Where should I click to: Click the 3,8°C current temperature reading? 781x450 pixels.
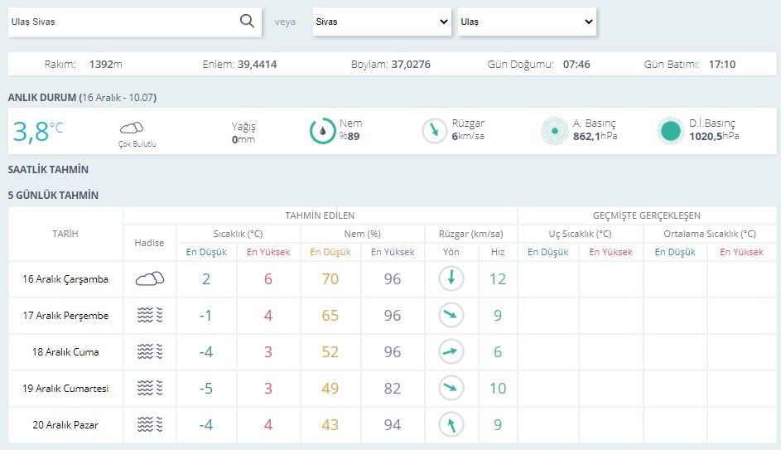(38, 131)
